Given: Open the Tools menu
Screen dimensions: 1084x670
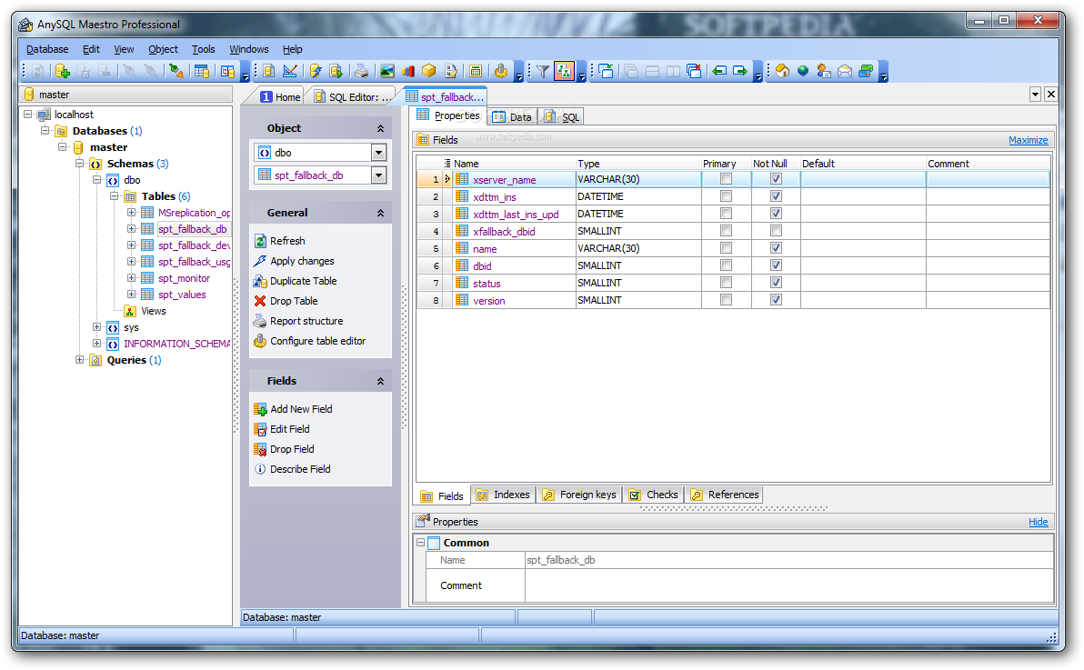Looking at the screenshot, I should tap(204, 50).
